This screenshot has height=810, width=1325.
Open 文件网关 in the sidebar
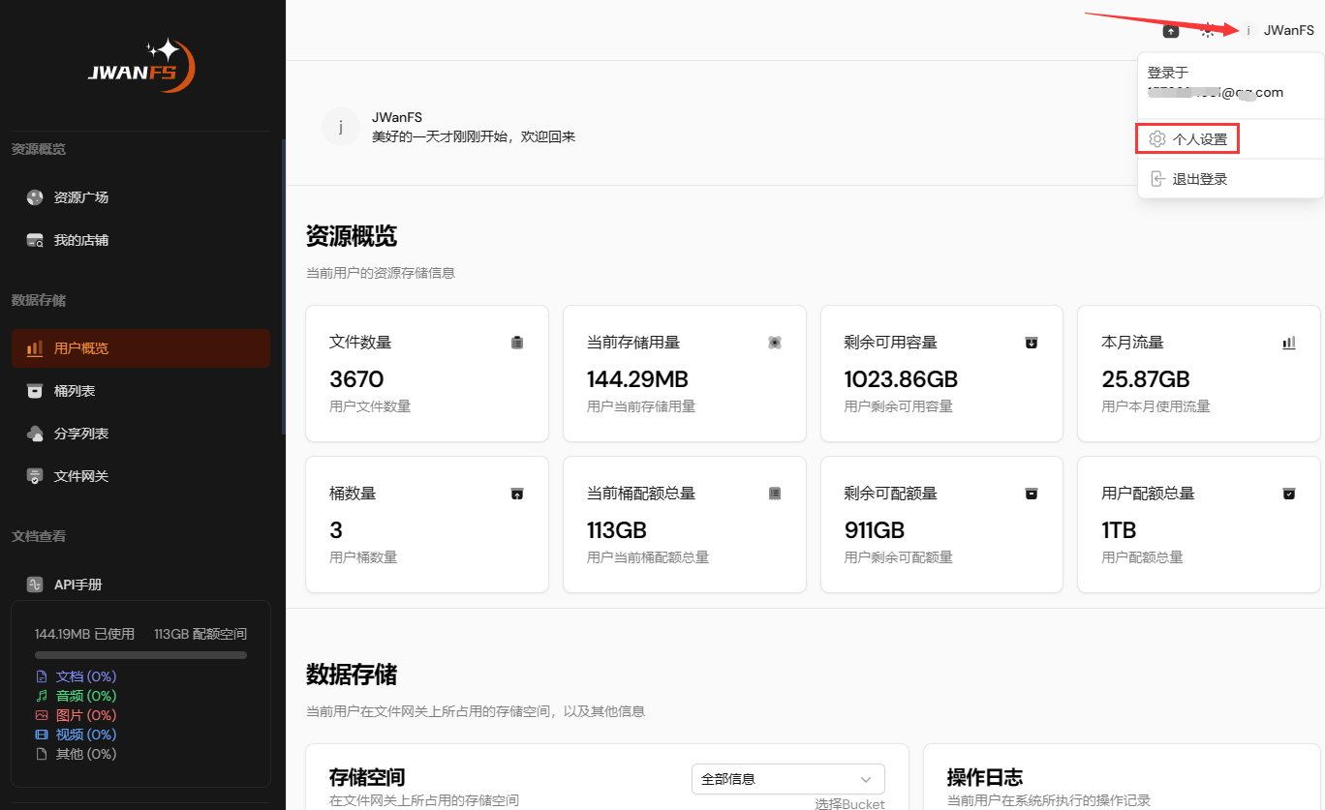click(141, 476)
